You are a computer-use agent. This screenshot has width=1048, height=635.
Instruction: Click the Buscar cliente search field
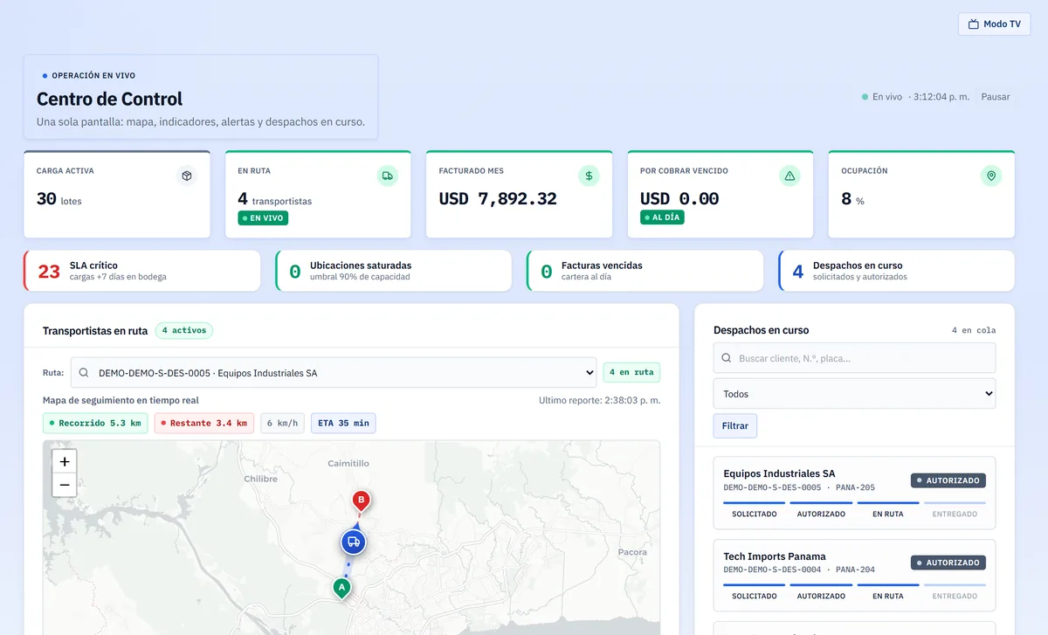click(x=854, y=358)
